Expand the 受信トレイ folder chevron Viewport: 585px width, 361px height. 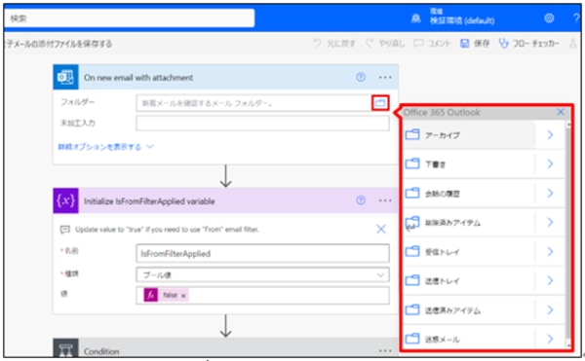[x=550, y=252]
